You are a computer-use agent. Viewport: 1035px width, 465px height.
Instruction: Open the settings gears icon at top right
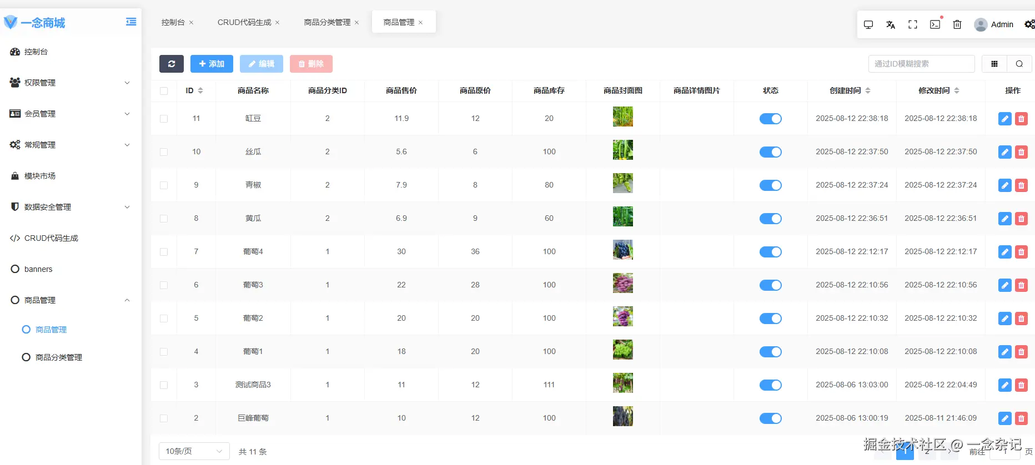pos(1029,24)
